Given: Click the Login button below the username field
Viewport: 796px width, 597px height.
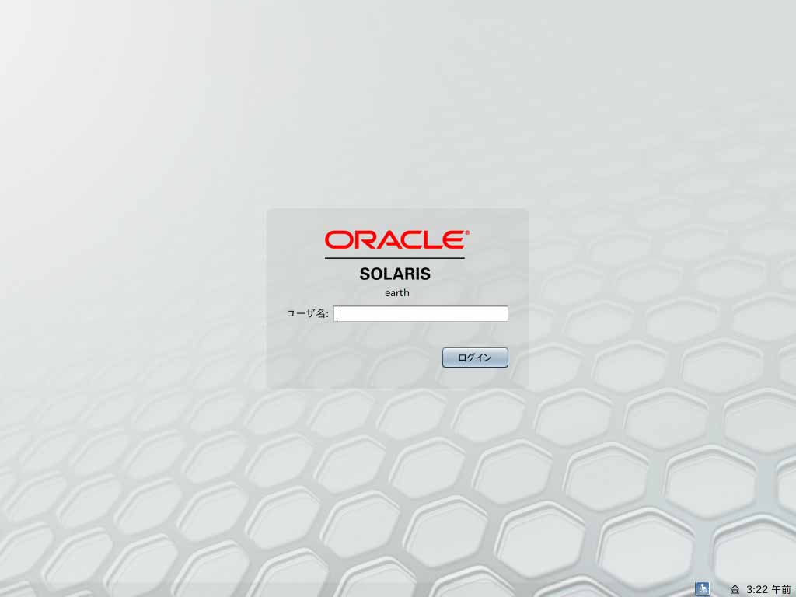Looking at the screenshot, I should pos(475,358).
